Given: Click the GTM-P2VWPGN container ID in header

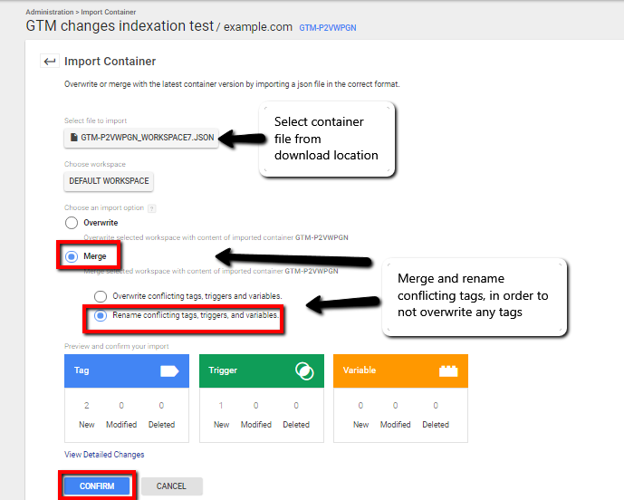Looking at the screenshot, I should pos(328,29).
